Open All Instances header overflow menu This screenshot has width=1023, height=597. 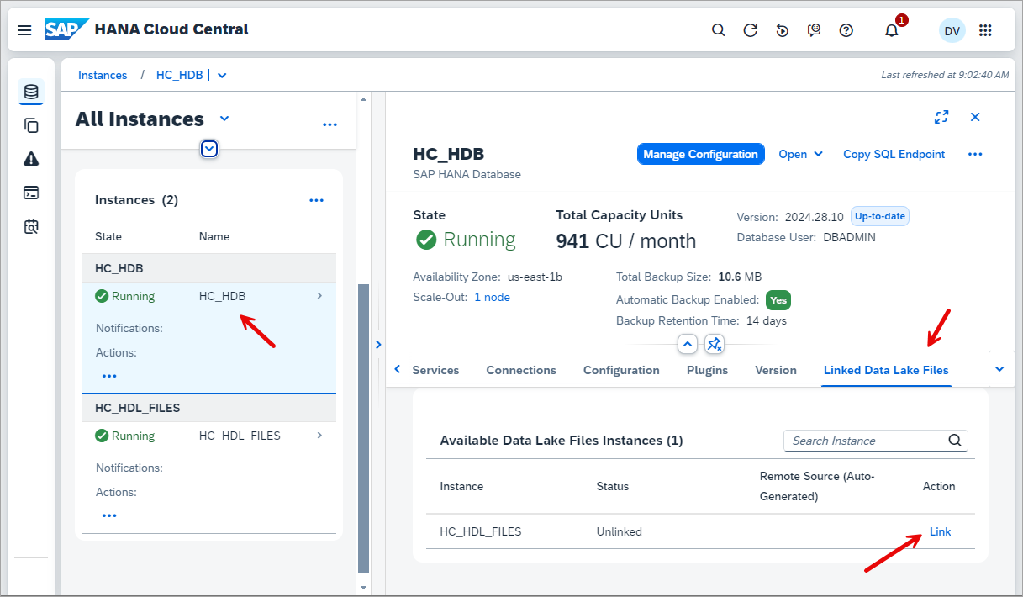click(x=330, y=124)
